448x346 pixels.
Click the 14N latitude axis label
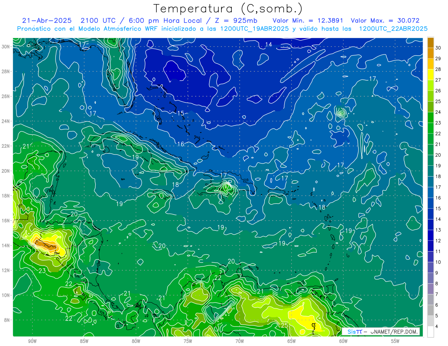pos(6,245)
